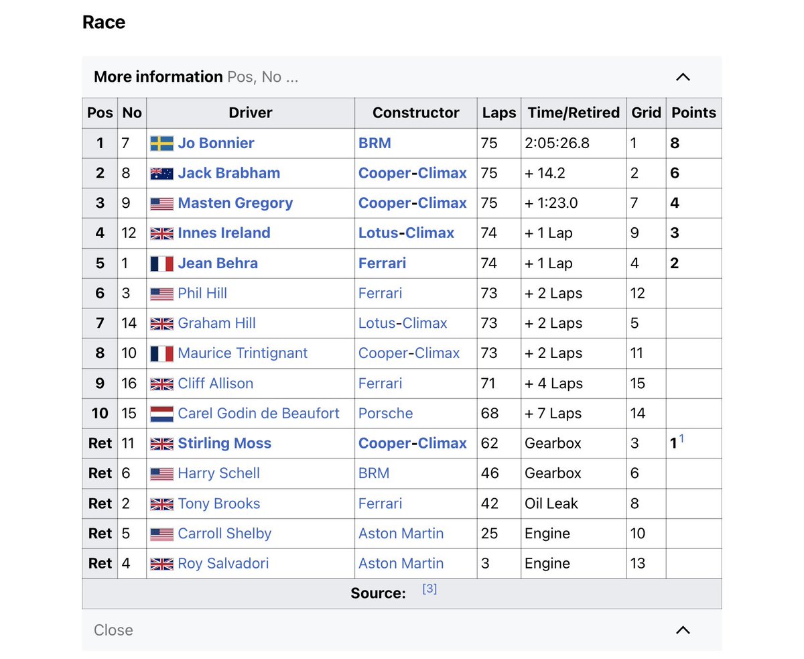Click the Australian flag next to Jack Brabham
804x659 pixels.
[161, 173]
